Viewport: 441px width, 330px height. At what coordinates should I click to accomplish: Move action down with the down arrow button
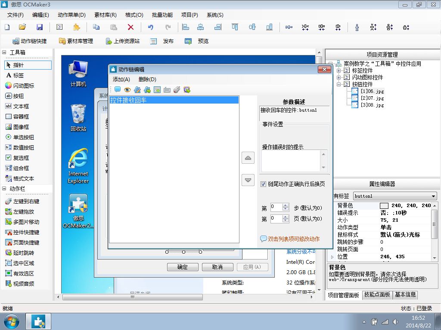248,180
